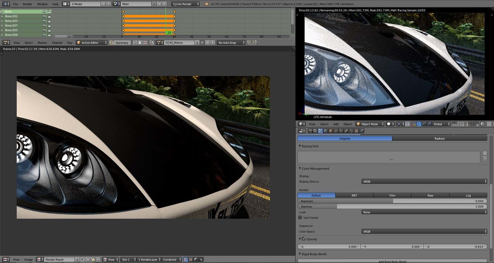Disable the Gravity checkbox

tap(304, 239)
